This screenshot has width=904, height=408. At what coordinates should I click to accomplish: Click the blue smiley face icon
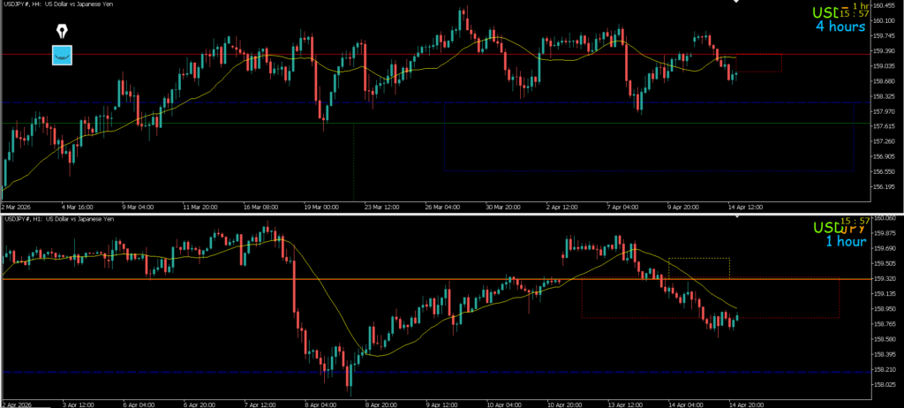coord(62,55)
